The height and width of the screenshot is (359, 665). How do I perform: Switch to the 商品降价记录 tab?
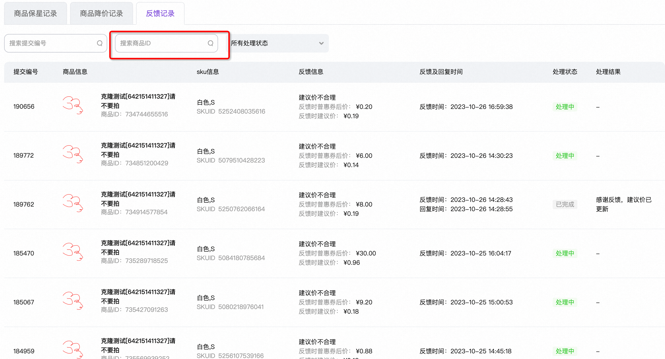click(x=102, y=13)
